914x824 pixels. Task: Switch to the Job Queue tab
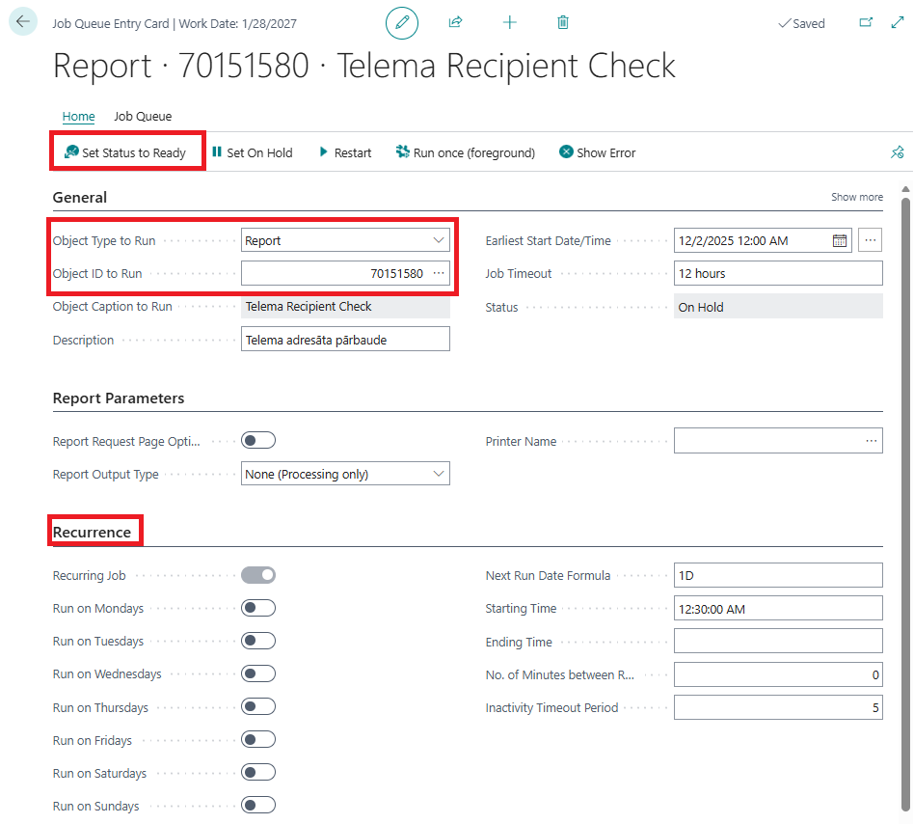143,117
